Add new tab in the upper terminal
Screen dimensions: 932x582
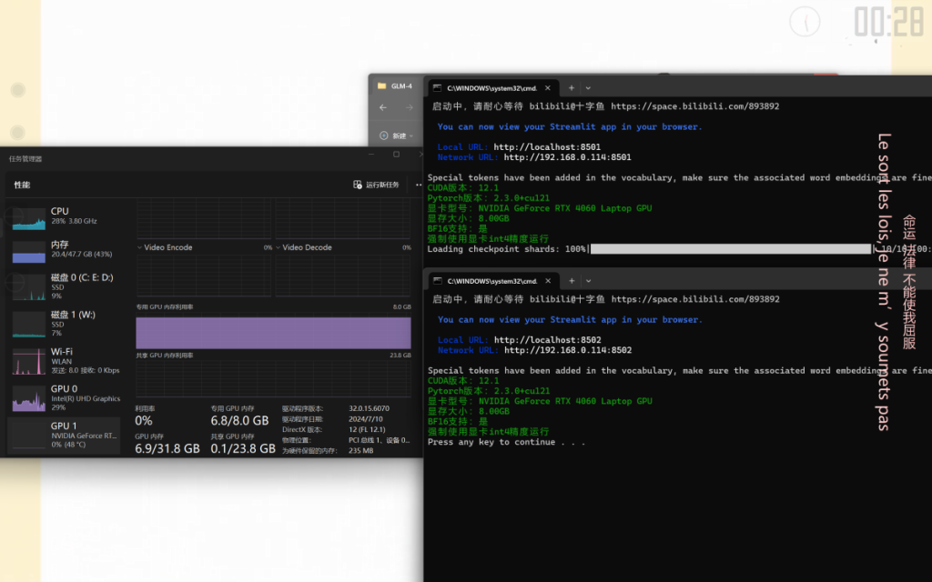572,88
